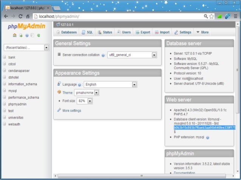Open the Settings tab
Viewport: 241px width, 180px height.
click(183, 32)
